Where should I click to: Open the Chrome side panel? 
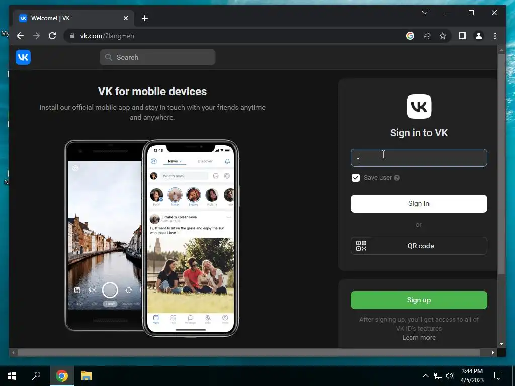[463, 36]
